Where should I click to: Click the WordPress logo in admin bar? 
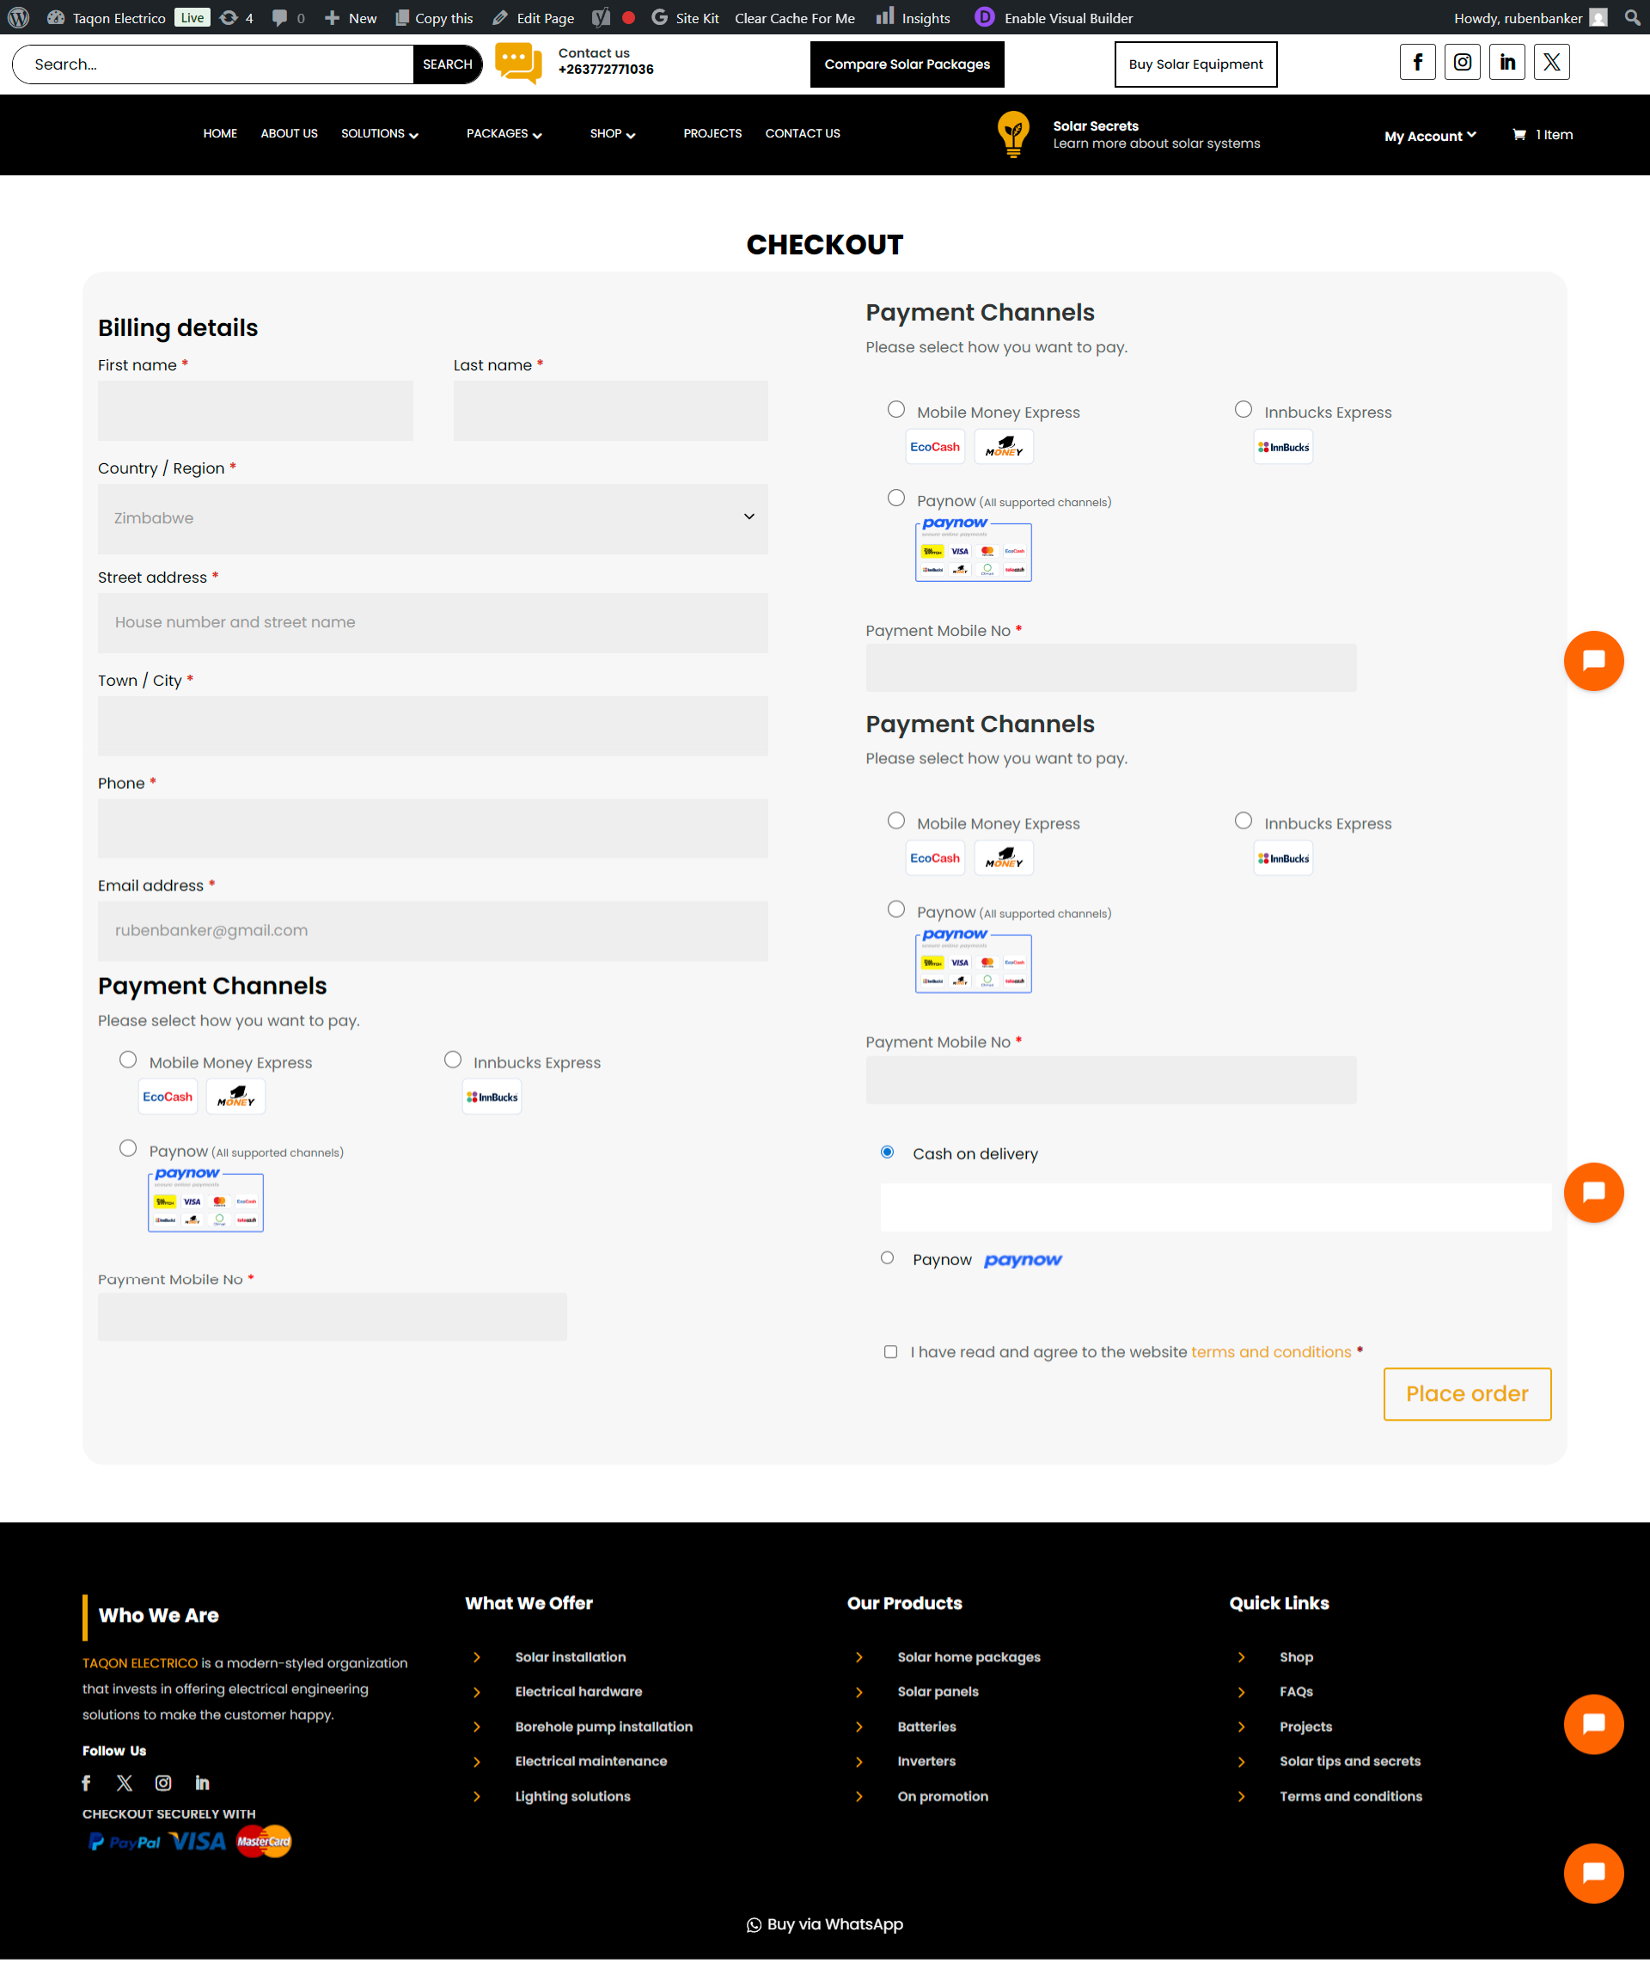coord(18,18)
